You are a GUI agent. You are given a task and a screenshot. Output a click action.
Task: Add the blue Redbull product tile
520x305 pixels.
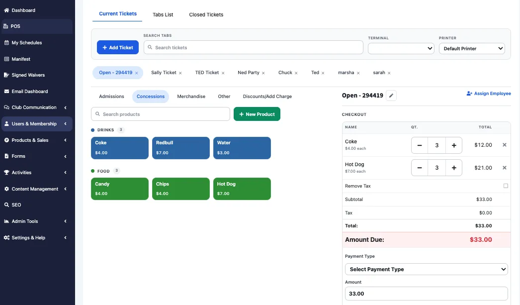coord(181,148)
